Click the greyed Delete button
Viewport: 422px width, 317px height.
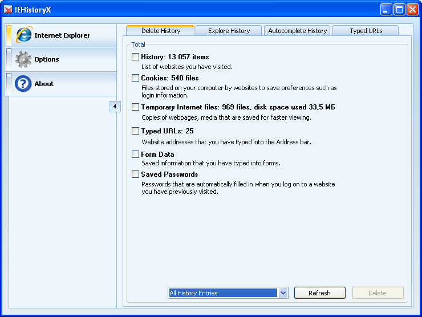point(378,293)
